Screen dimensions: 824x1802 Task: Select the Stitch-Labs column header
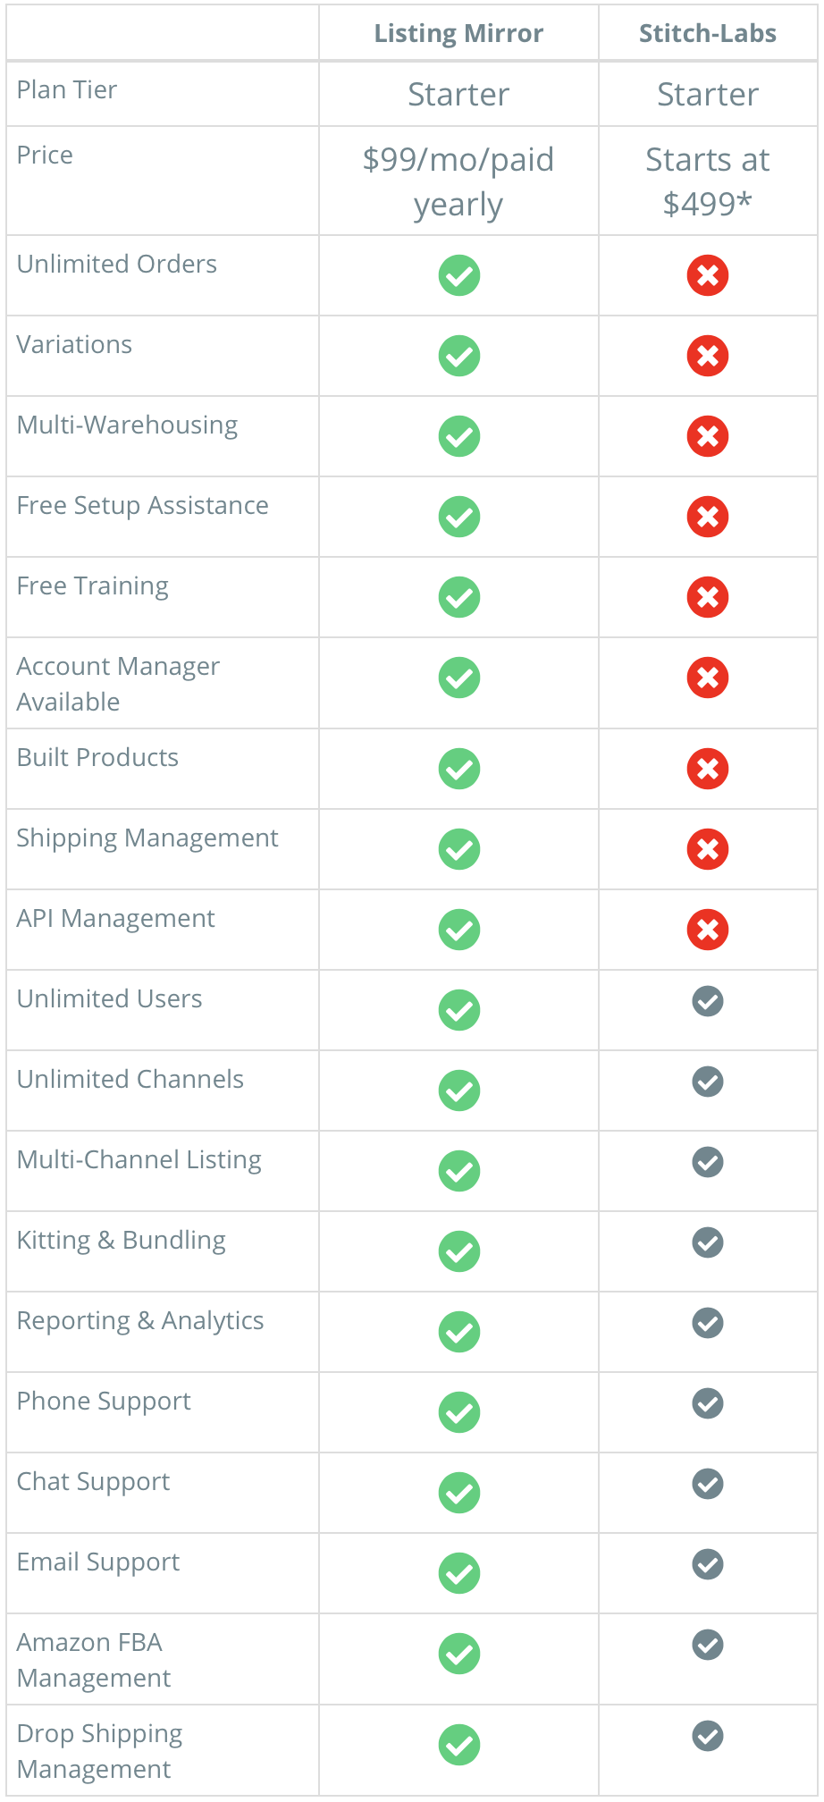pos(708,33)
